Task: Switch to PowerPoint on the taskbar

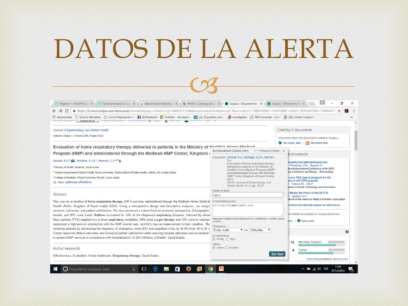Action: (222, 269)
